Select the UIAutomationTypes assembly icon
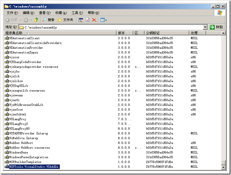 tap(7, 52)
